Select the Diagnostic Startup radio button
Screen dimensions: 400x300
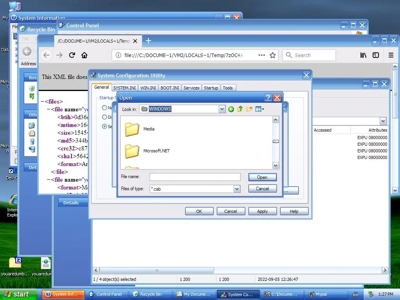104,117
